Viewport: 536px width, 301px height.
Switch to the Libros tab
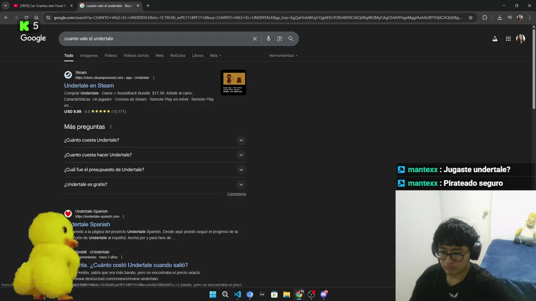[198, 56]
